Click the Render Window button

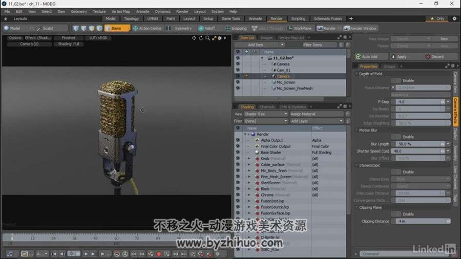tap(360, 28)
